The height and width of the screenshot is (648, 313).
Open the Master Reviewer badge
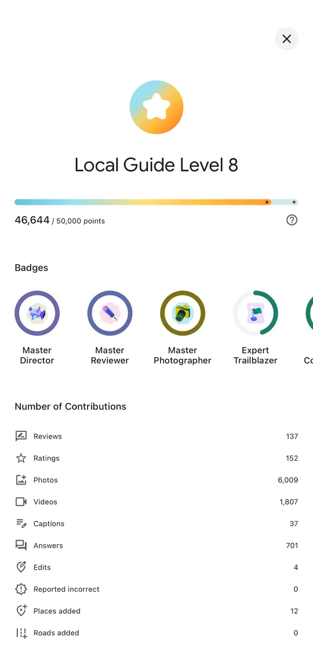coord(110,313)
